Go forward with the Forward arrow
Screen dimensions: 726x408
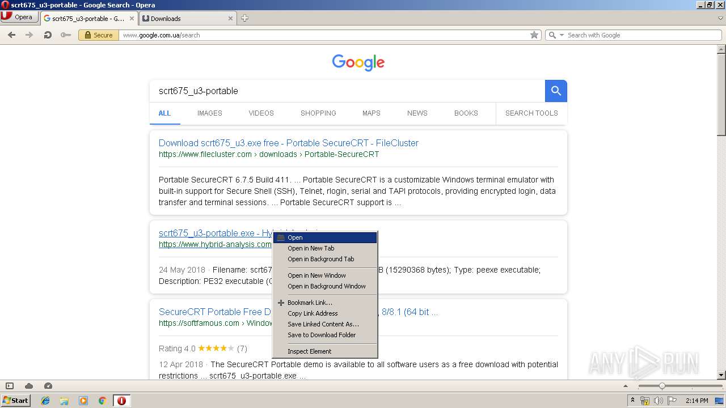tap(29, 35)
